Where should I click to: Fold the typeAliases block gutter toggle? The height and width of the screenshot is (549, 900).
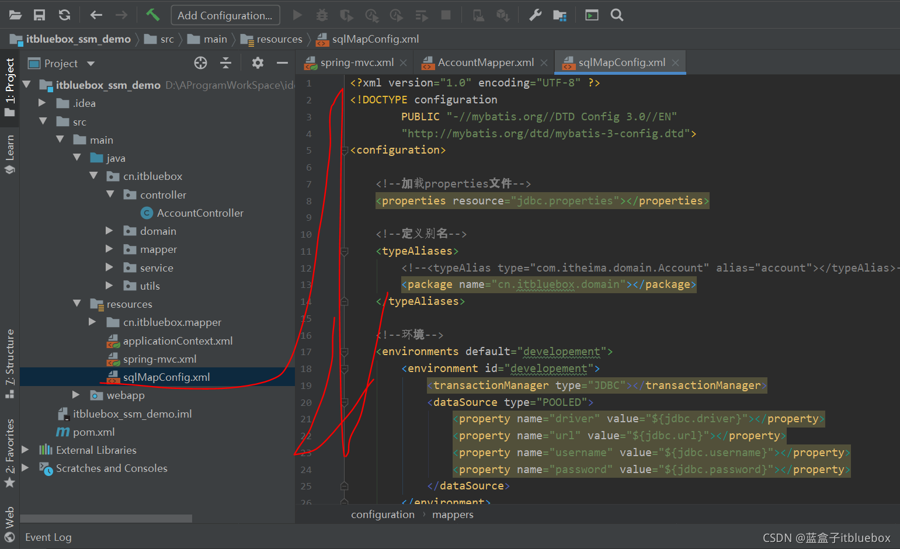tap(345, 251)
